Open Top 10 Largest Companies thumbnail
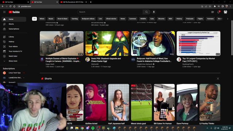This screenshot has width=233, height=131. click(198, 43)
